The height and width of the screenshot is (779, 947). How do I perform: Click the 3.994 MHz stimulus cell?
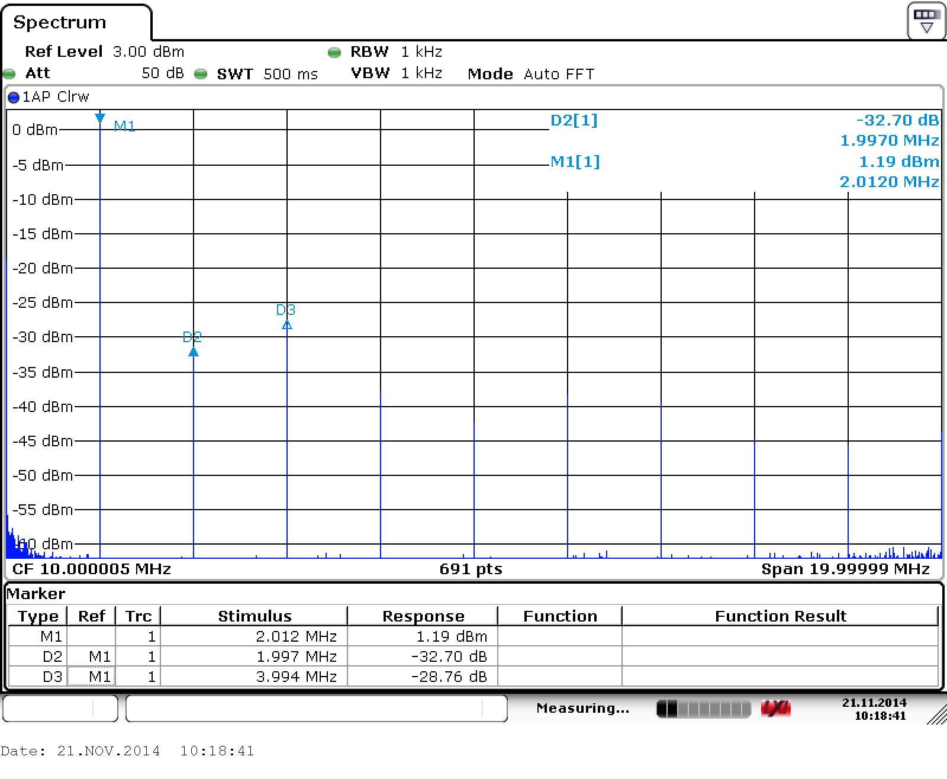point(255,676)
